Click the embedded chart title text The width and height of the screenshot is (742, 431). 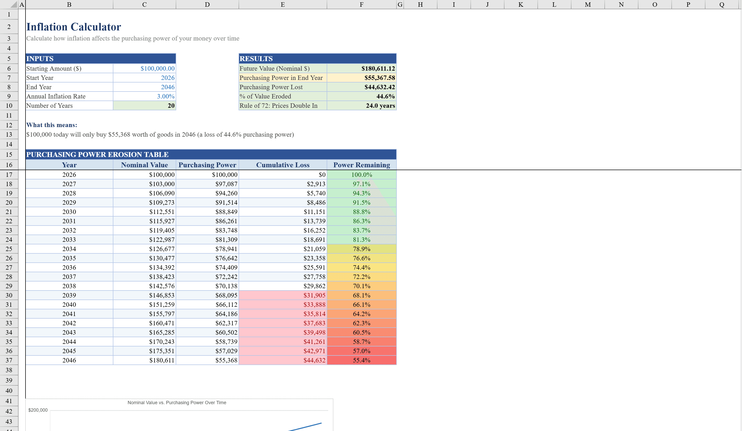click(x=177, y=402)
